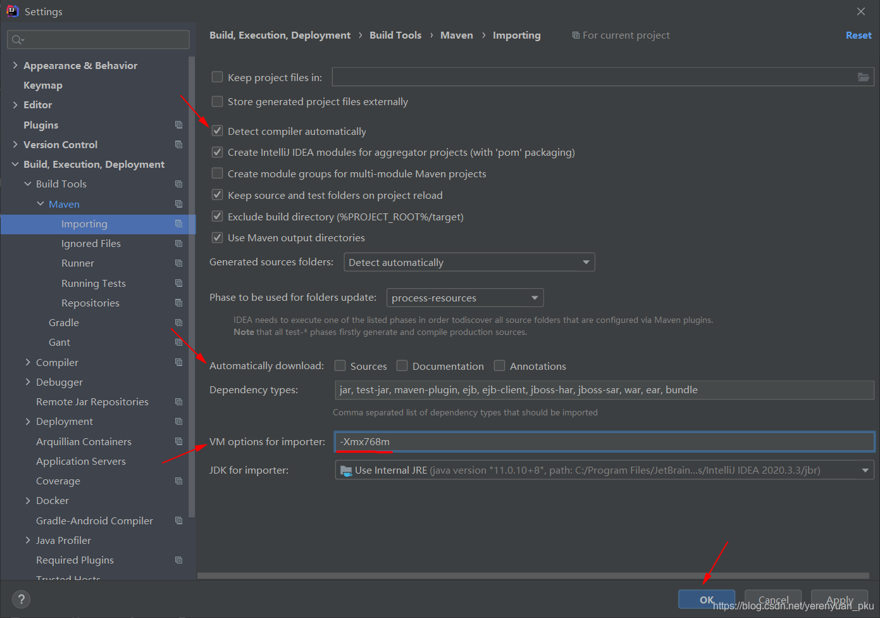880x618 pixels.
Task: Click the settings tree vertical scrollbar
Action: [192, 286]
